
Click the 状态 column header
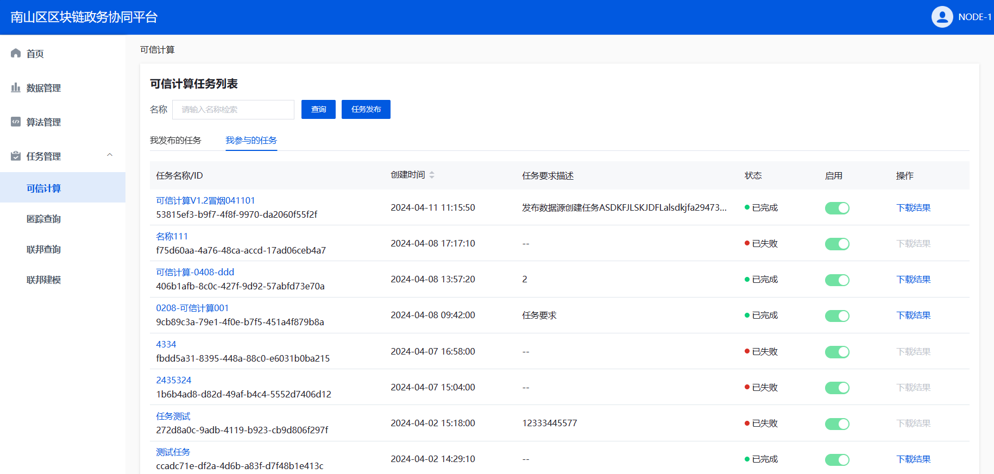coord(753,175)
